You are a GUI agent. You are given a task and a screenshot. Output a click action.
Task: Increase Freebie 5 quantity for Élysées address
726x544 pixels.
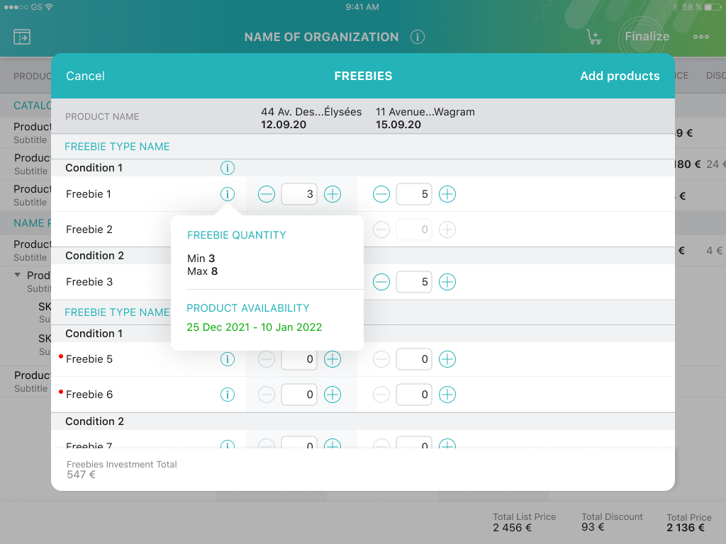click(333, 359)
